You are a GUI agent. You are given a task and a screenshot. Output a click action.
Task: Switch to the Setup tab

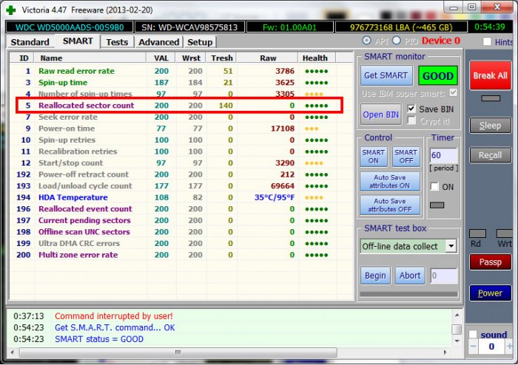coord(200,42)
